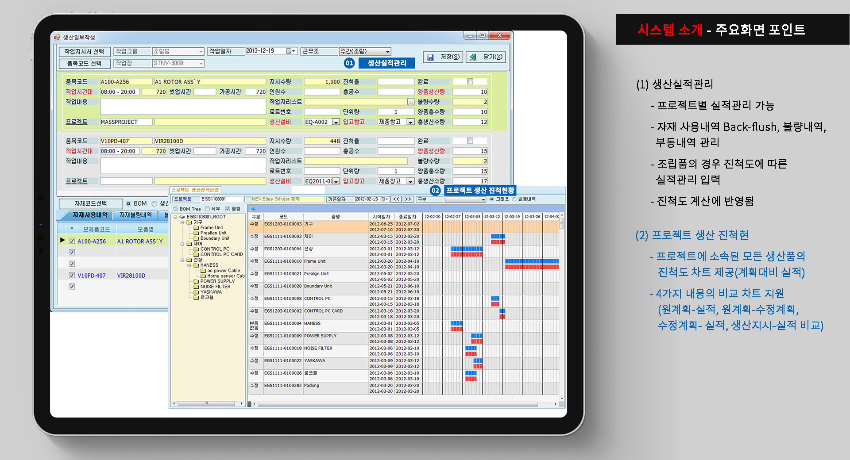
Task: Click the BOM Tree pencil icon
Action: click(x=175, y=209)
